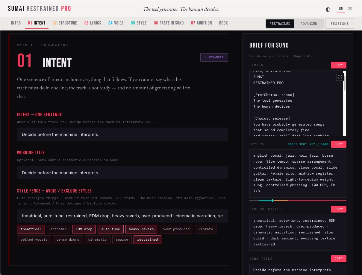Toggle the heavy reverb style chip
362x275 pixels.
(141, 229)
